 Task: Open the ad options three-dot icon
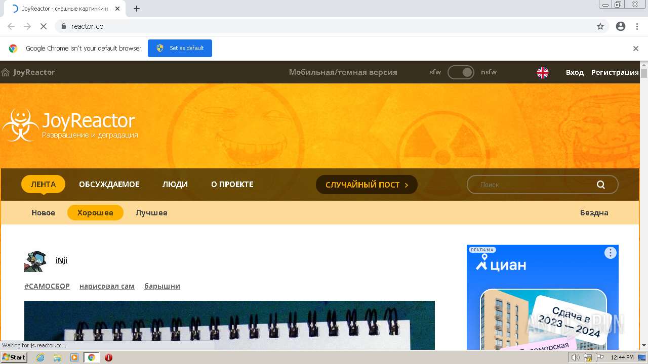611,253
